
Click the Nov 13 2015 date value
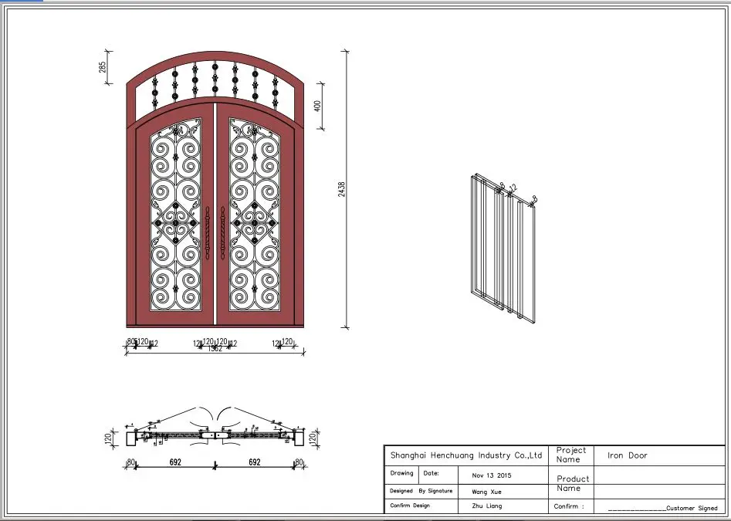(x=492, y=475)
